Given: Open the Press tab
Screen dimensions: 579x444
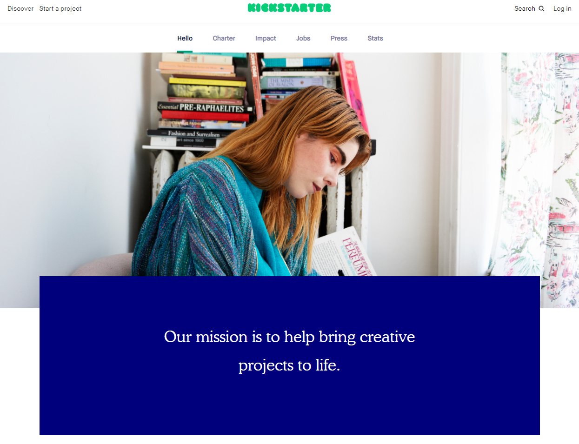Looking at the screenshot, I should point(339,38).
